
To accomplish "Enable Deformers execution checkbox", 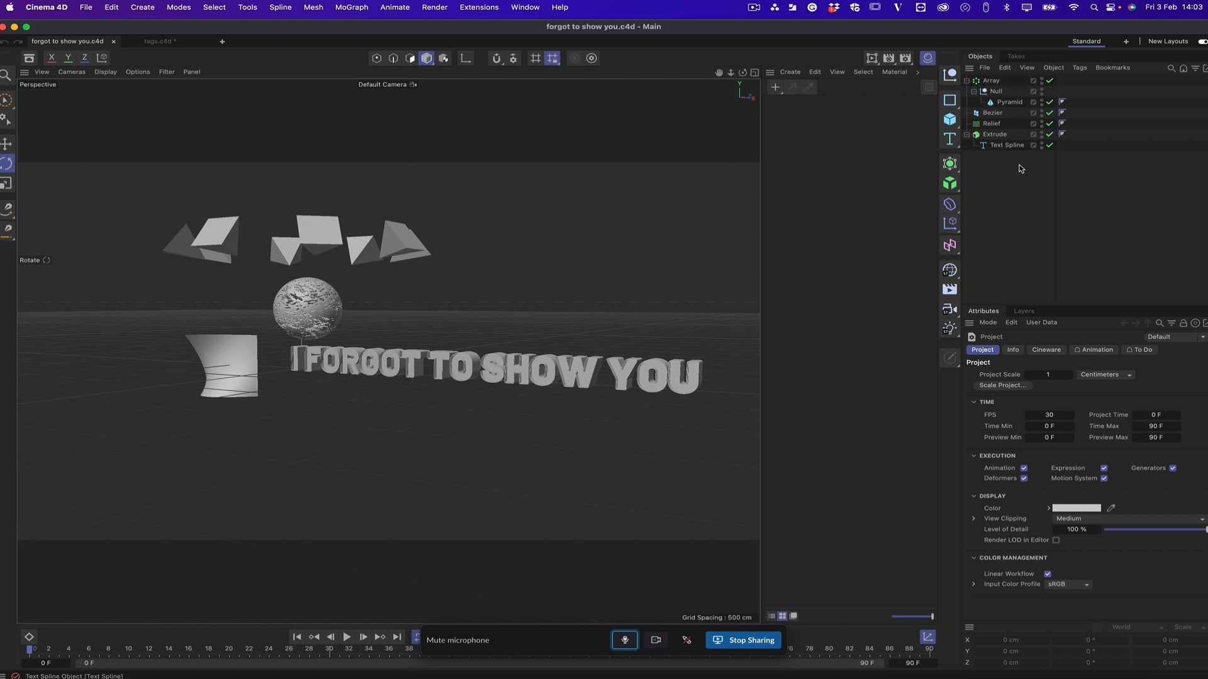I will (x=1024, y=478).
